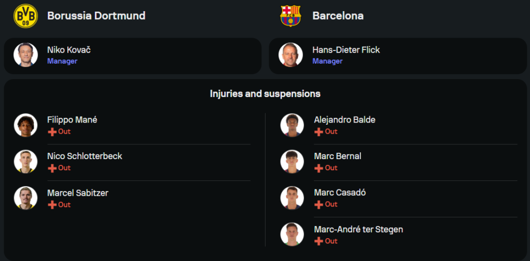The image size is (530, 261).
Task: Click the injury cross icon under ter Stegen
Action: click(x=319, y=241)
